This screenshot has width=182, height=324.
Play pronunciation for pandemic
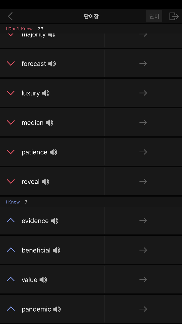tap(57, 309)
